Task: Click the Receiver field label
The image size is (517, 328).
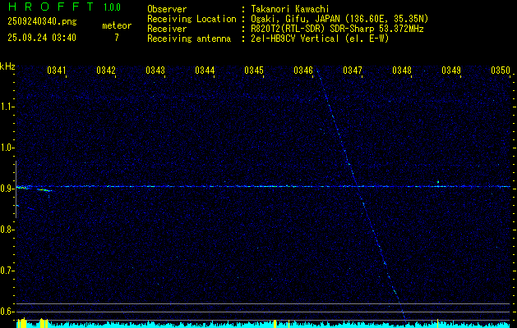Action: [x=167, y=29]
